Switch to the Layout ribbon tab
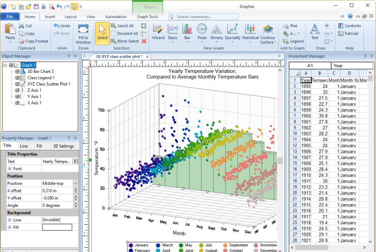The width and height of the screenshot is (376, 252). (x=70, y=17)
